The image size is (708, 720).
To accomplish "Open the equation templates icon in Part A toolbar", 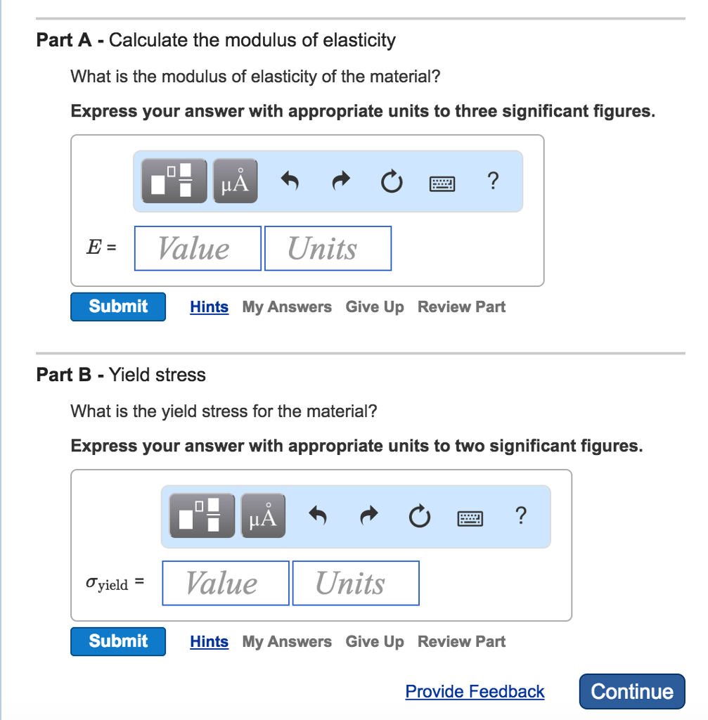I will point(174,181).
